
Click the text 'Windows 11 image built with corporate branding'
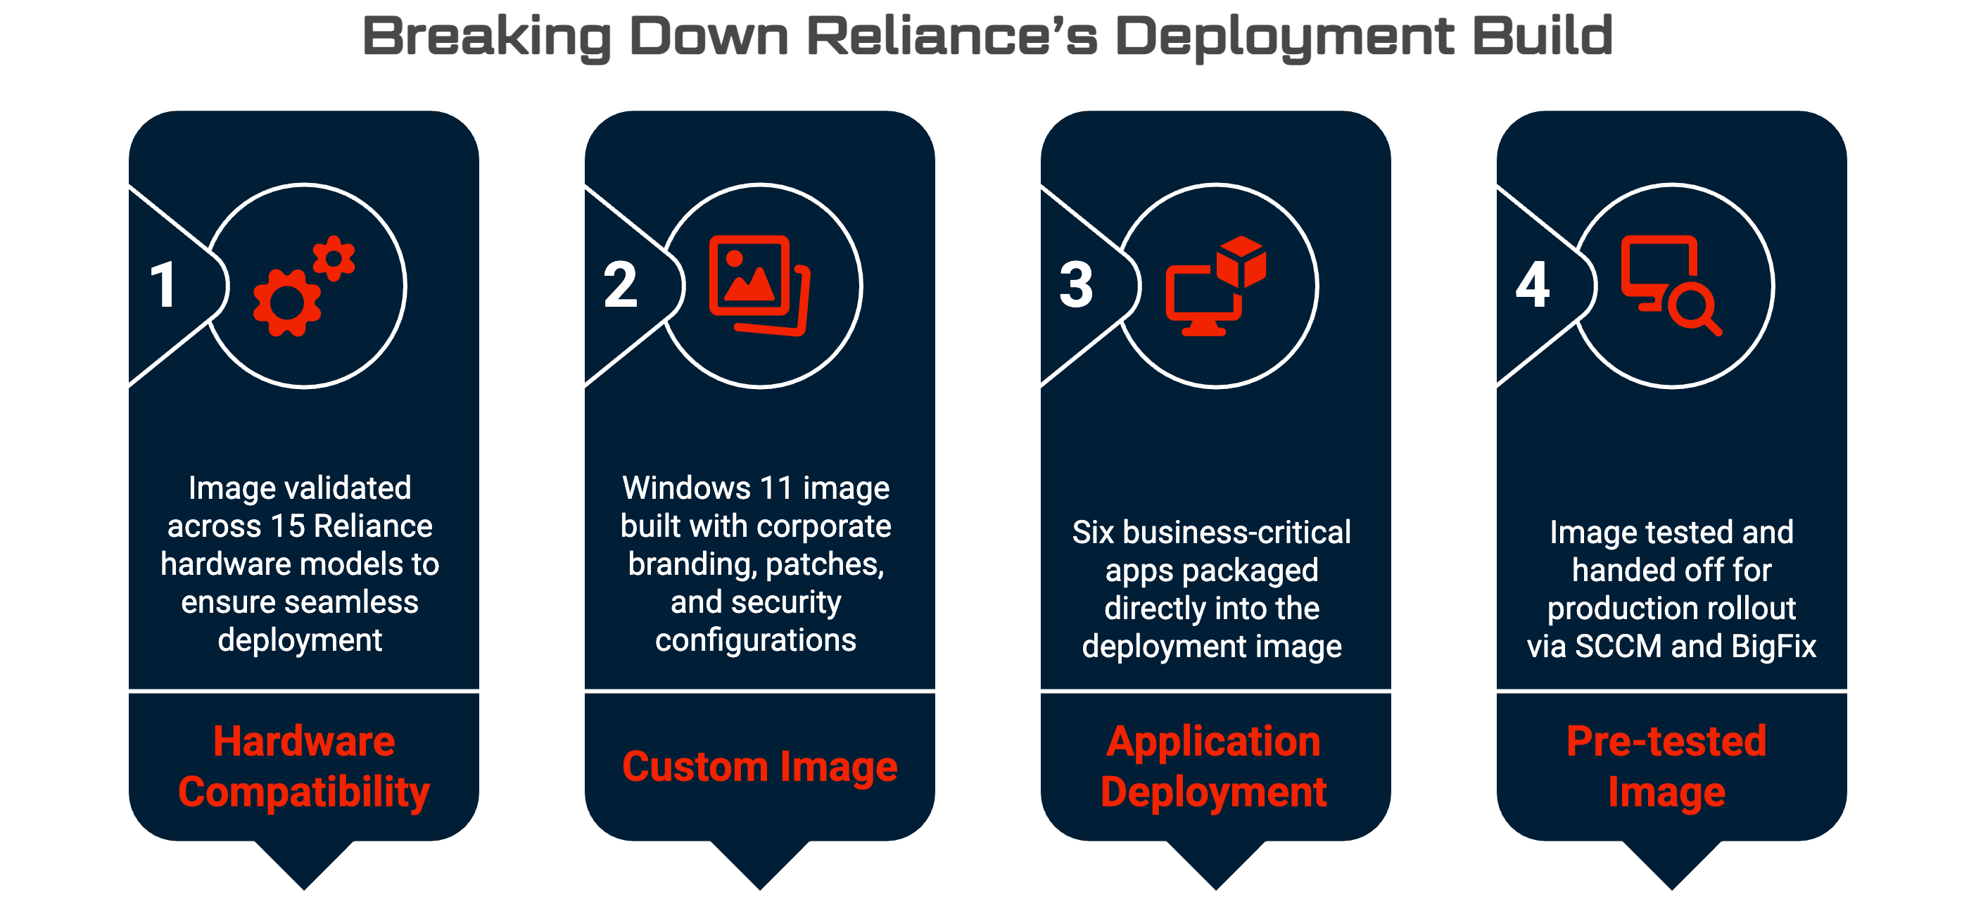point(756,526)
